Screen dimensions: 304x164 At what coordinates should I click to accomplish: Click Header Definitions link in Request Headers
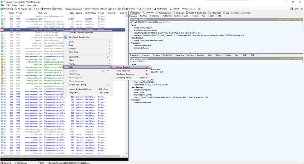[x=293, y=19]
